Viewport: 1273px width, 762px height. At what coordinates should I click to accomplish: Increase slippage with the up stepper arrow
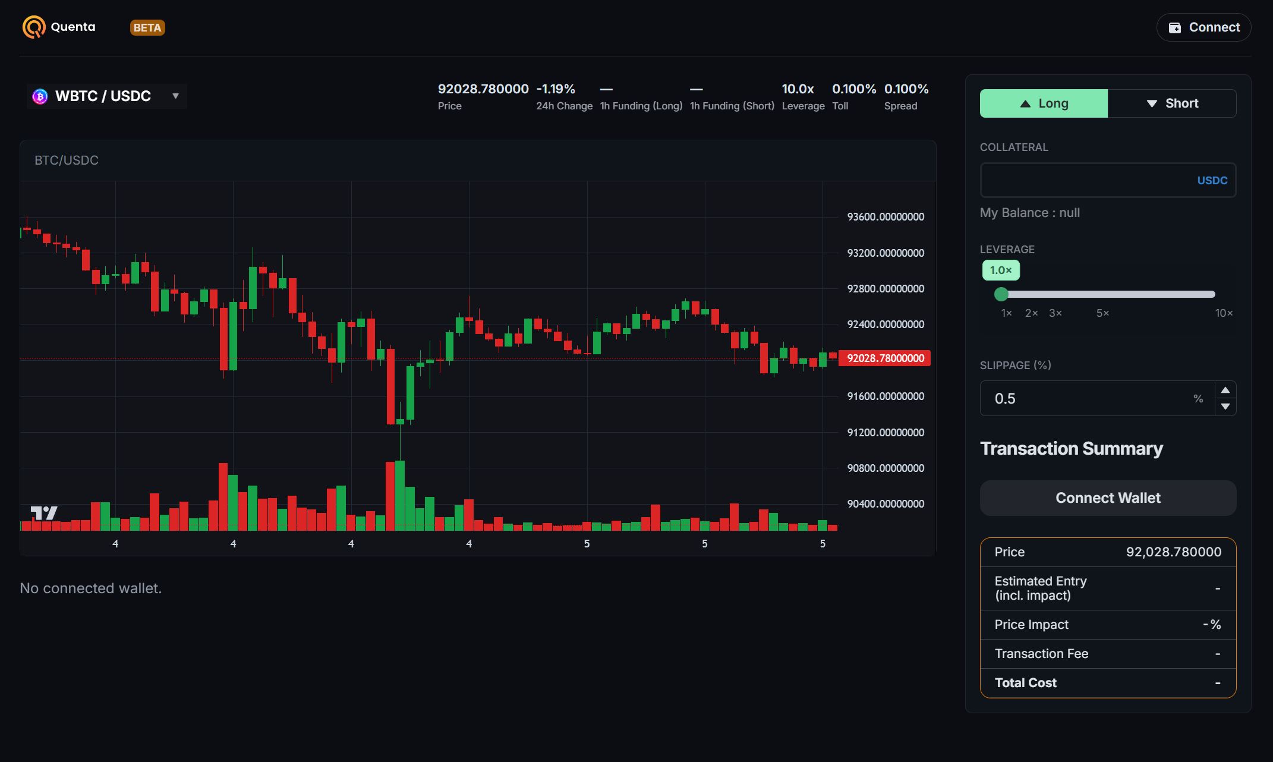1225,390
